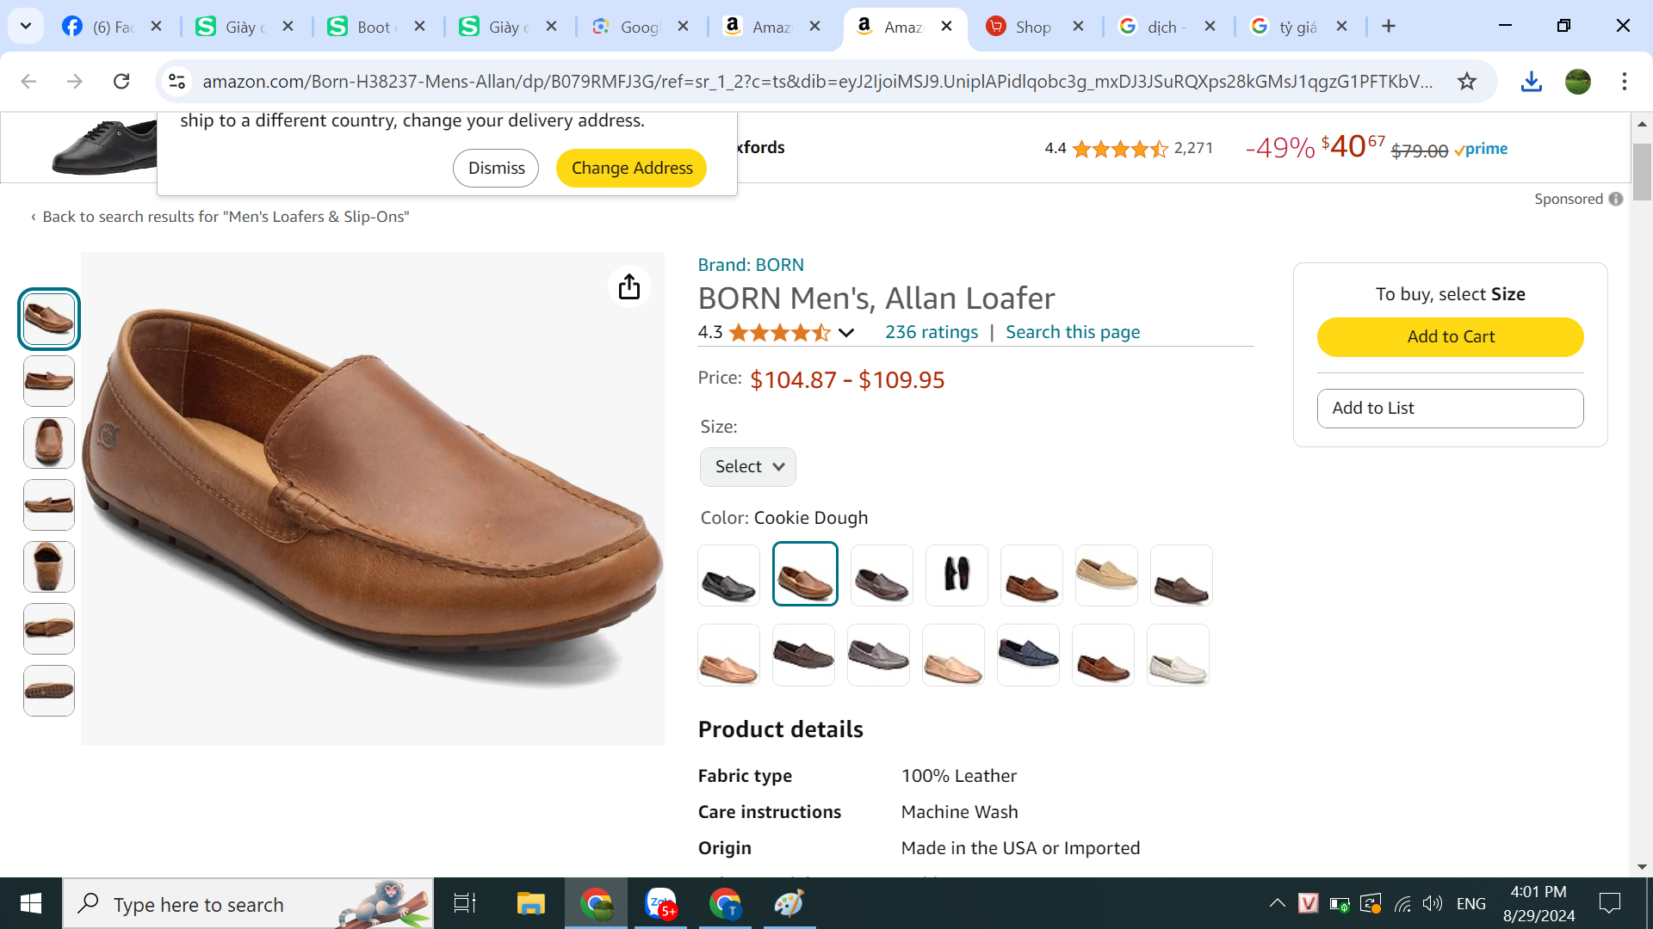Open File Explorer from taskbar
This screenshot has width=1653, height=929.
tap(530, 903)
